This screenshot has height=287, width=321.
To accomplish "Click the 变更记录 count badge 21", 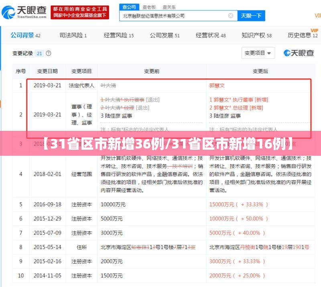I will pyautogui.click(x=39, y=53).
